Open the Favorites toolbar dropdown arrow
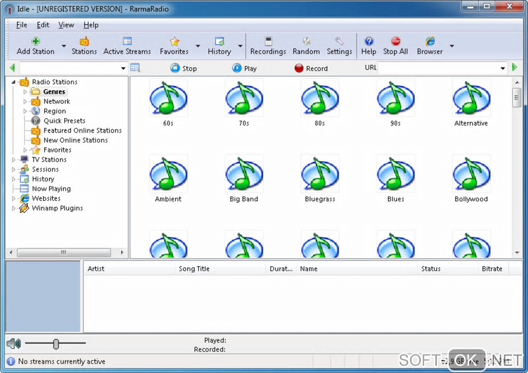528x373 pixels. coord(198,46)
